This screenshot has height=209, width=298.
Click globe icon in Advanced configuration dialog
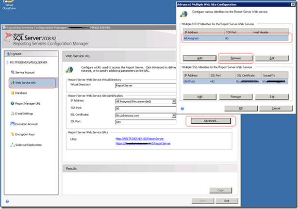coord(184,14)
